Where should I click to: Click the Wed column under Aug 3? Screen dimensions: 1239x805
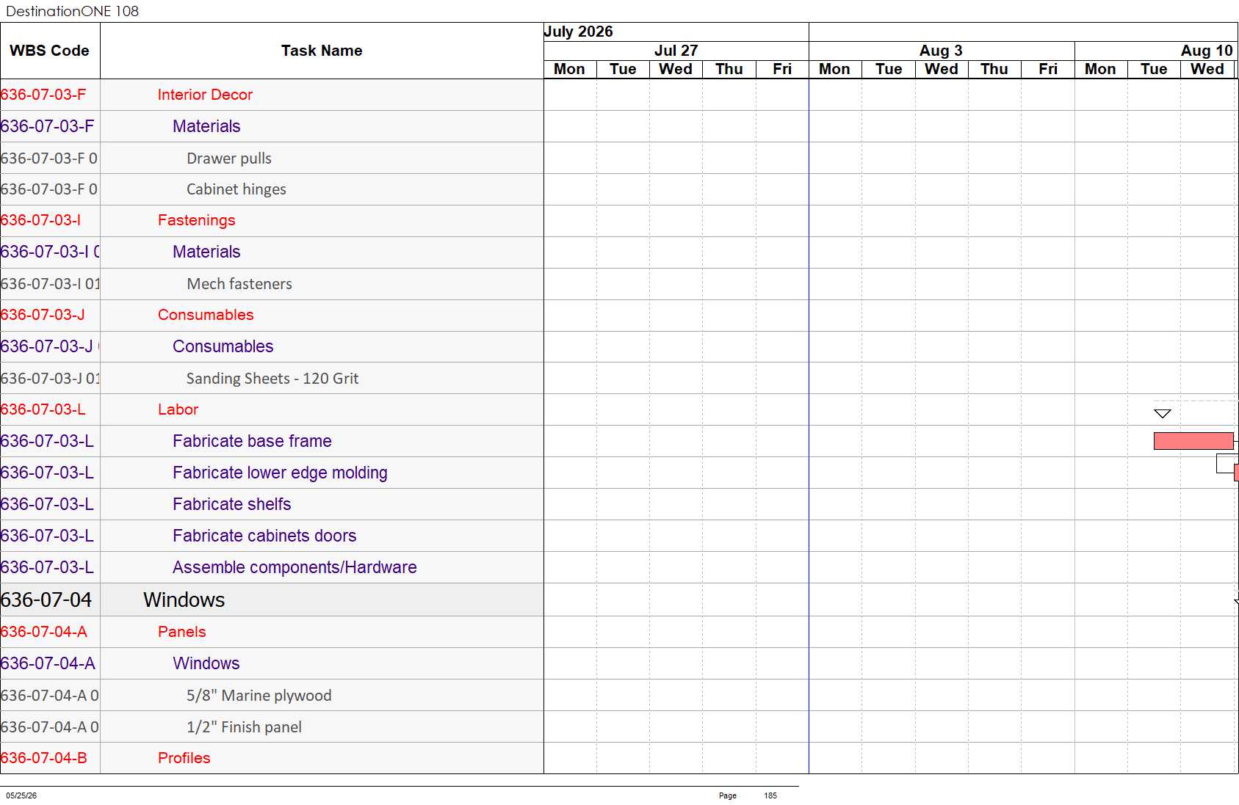[x=942, y=69]
